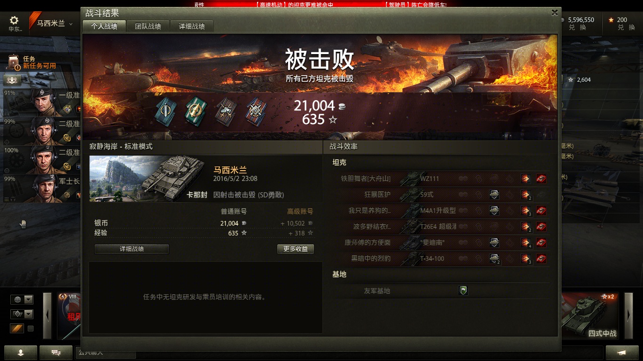Image resolution: width=643 pixels, height=361 pixels.
Task: Move tank carousel left with arrow
Action: [47, 315]
